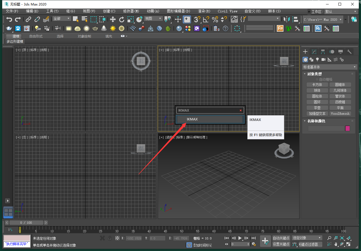Click the Undo arrow icon
The width and height of the screenshot is (361, 251).
[9, 19]
